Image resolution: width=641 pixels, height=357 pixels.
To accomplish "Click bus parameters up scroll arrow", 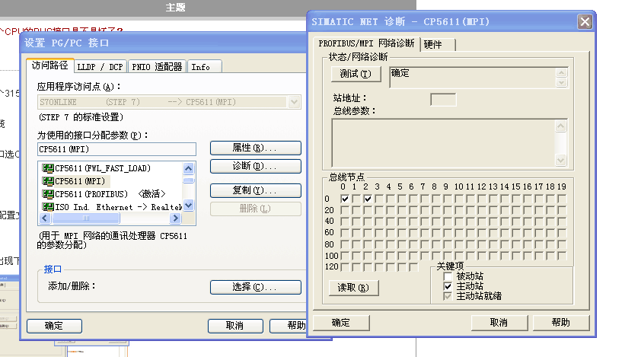I will [561, 126].
